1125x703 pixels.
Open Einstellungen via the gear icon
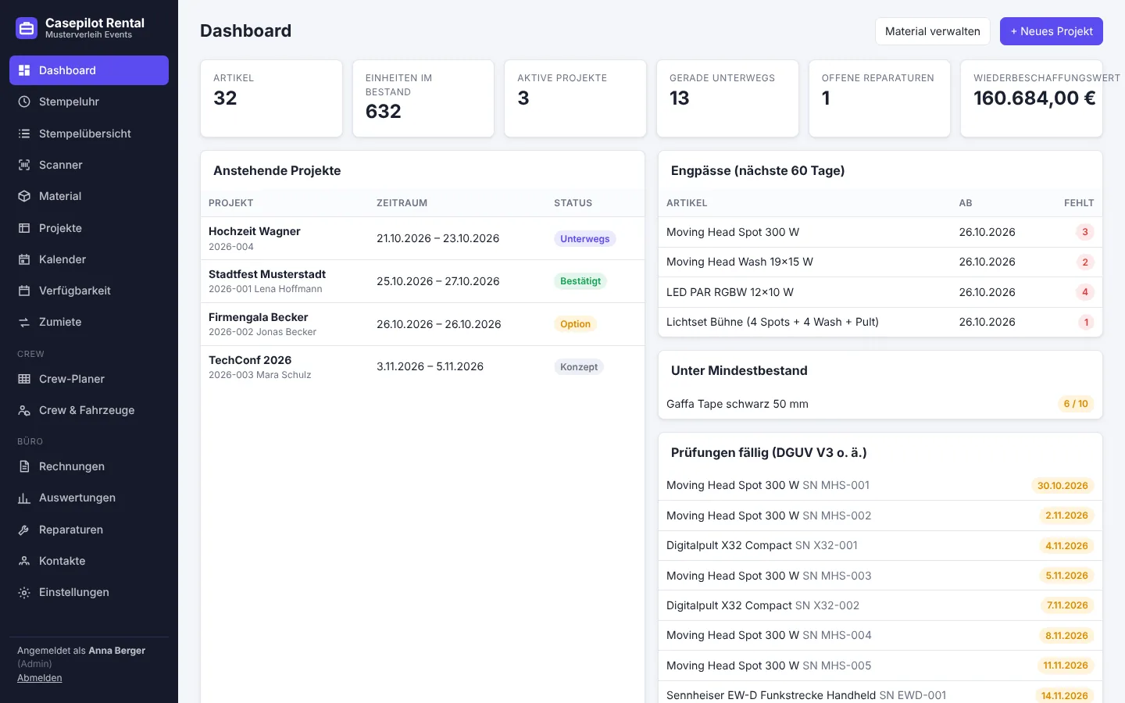[24, 592]
